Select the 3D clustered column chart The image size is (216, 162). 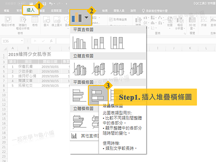pos(80,69)
